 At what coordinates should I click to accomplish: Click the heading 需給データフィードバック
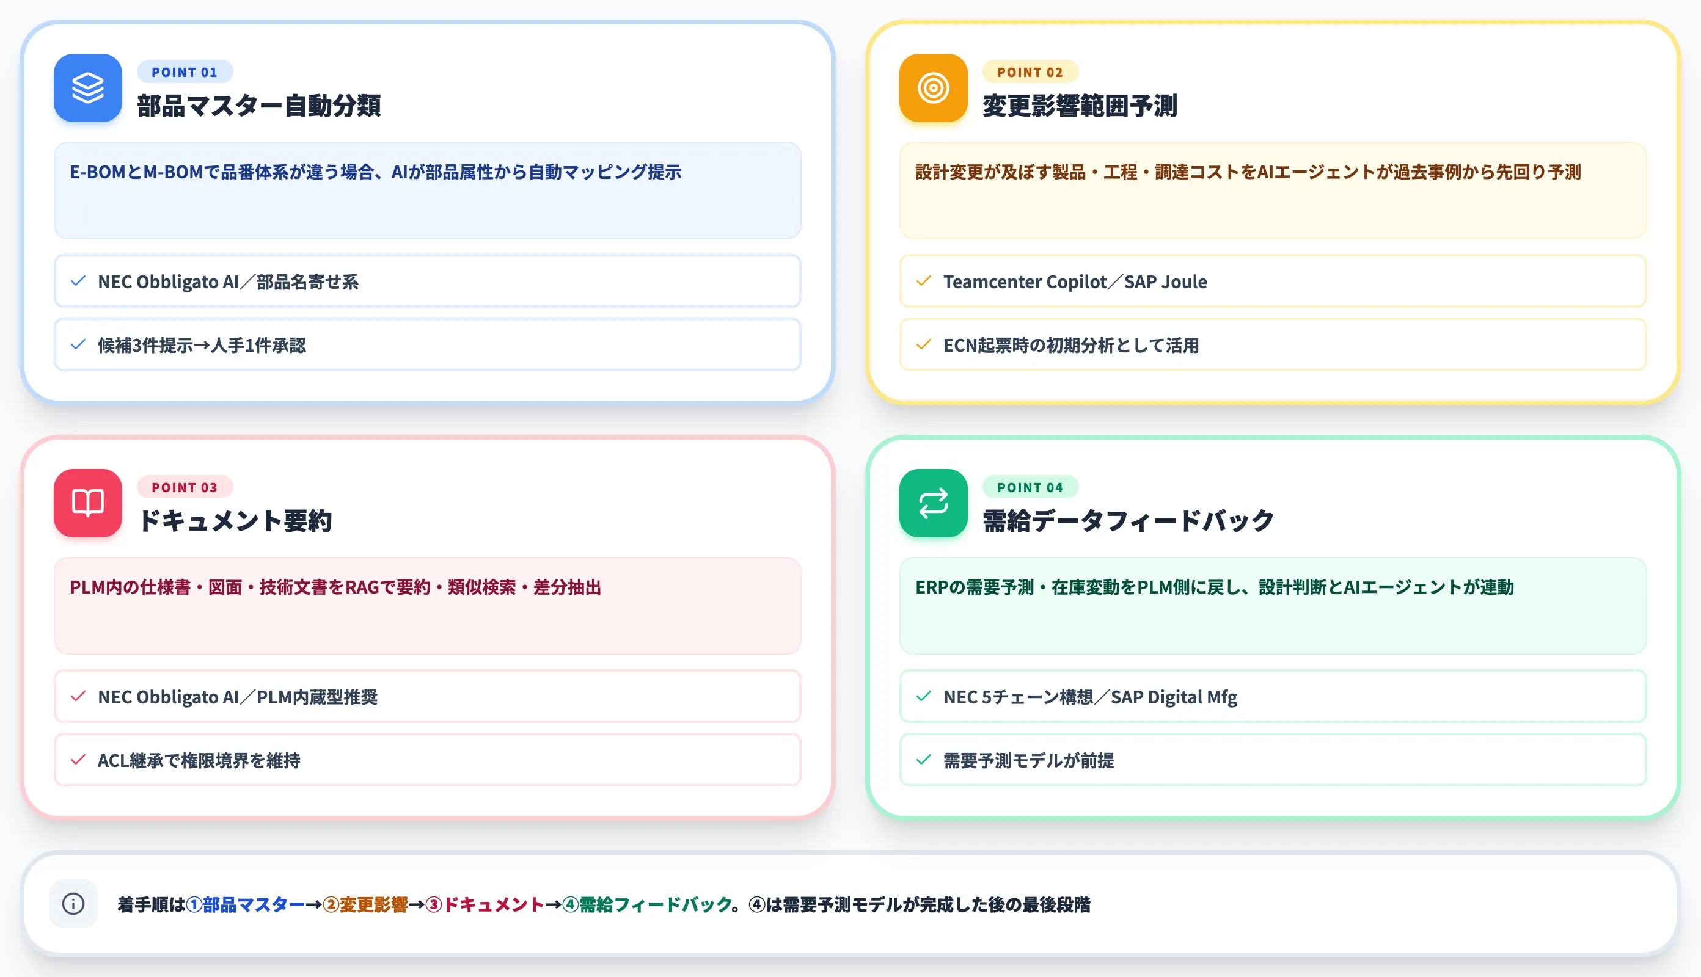point(1129,521)
